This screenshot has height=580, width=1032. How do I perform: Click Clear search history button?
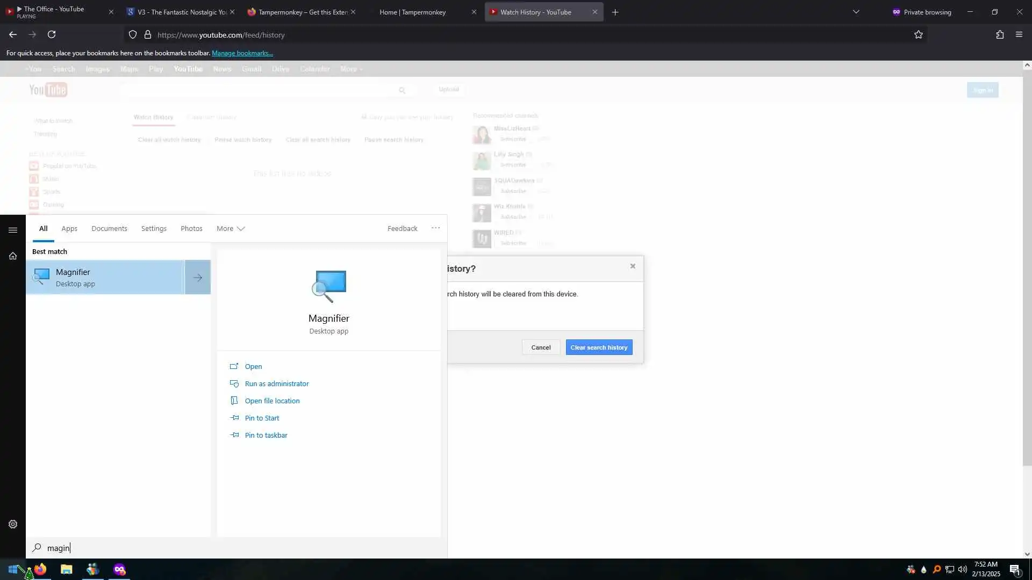click(x=599, y=347)
